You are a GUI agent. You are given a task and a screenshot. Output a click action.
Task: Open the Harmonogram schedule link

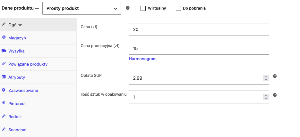[143, 59]
